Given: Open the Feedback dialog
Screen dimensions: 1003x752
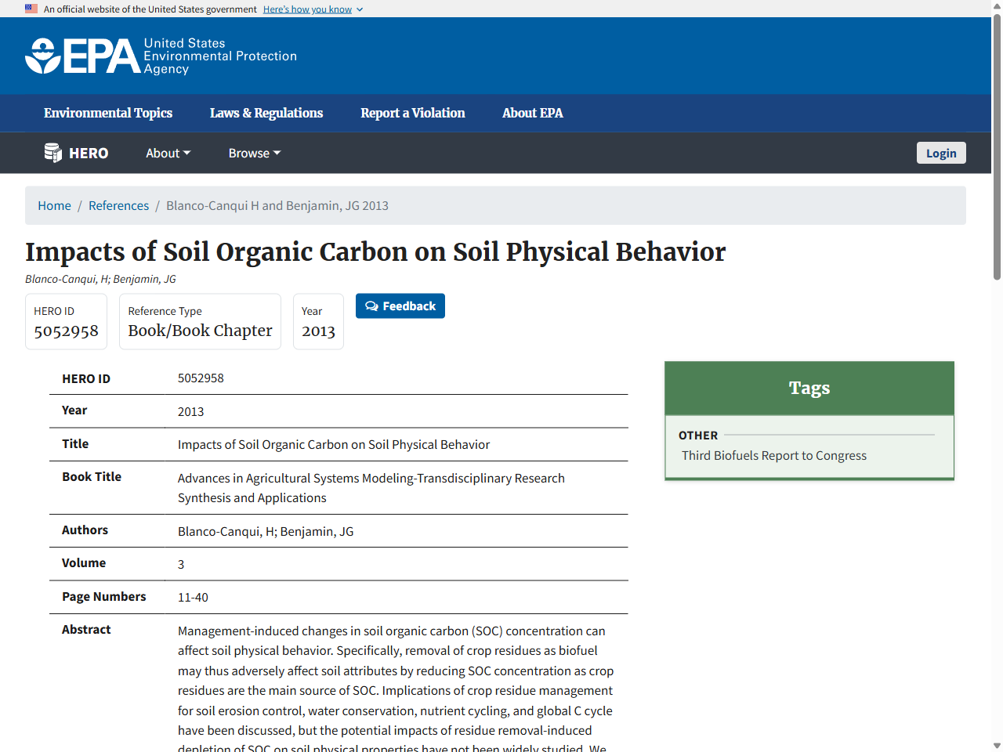Looking at the screenshot, I should pos(400,305).
